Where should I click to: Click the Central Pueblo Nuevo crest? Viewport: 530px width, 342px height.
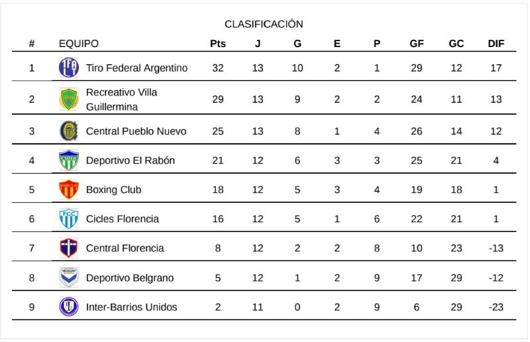[68, 131]
